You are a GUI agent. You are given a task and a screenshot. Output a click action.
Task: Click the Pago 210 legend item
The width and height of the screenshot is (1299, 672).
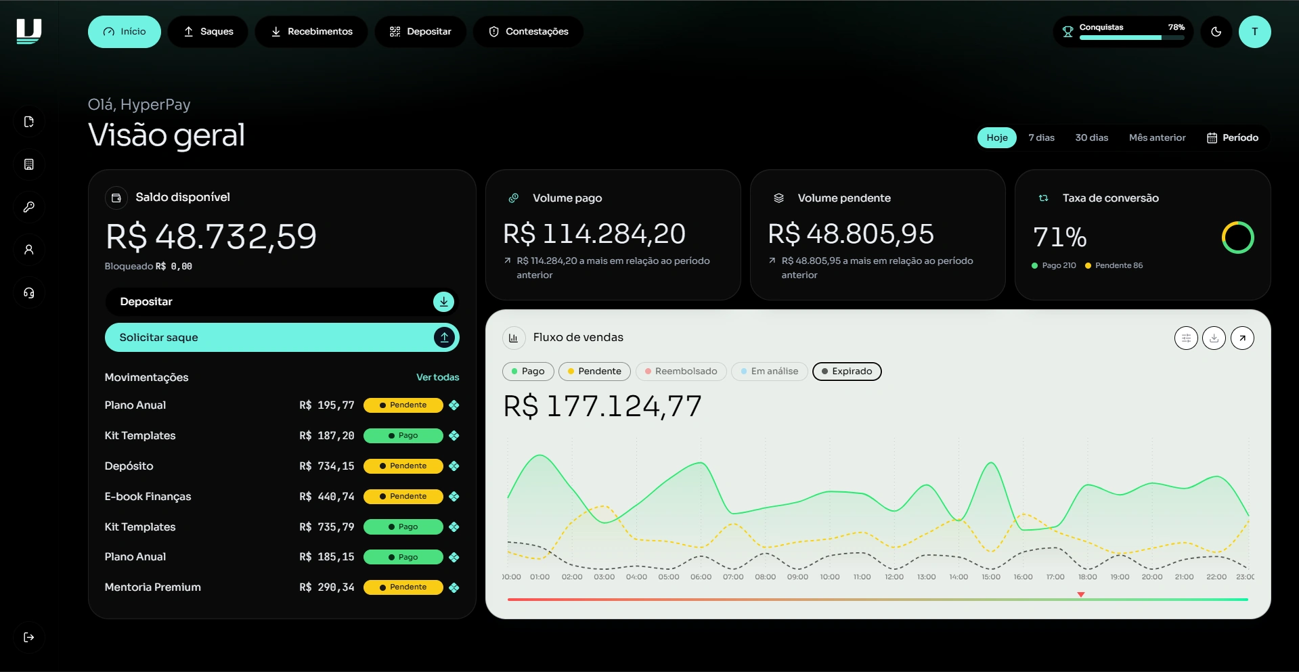point(1054,265)
